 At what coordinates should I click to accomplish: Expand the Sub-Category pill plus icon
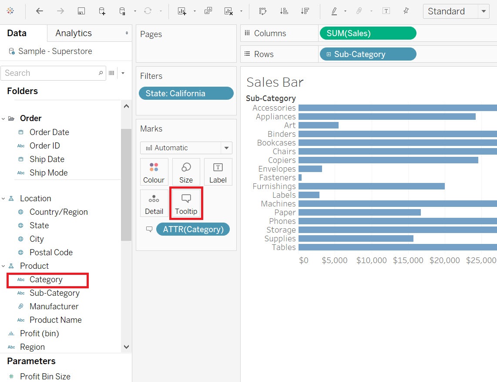329,54
